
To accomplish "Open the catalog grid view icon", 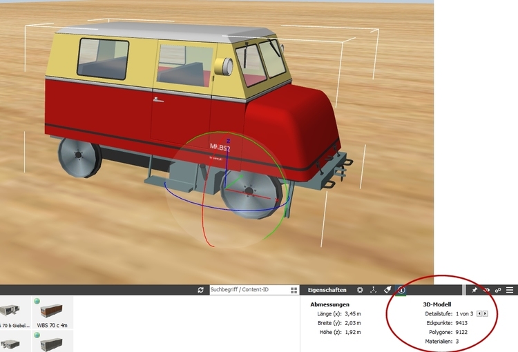I will coord(294,290).
